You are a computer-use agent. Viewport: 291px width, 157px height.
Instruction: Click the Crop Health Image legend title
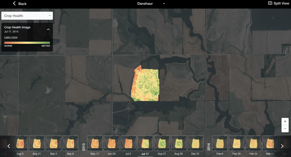pos(17,27)
